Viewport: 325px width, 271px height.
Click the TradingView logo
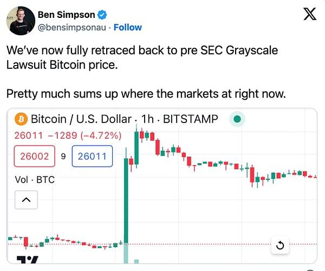(27, 261)
